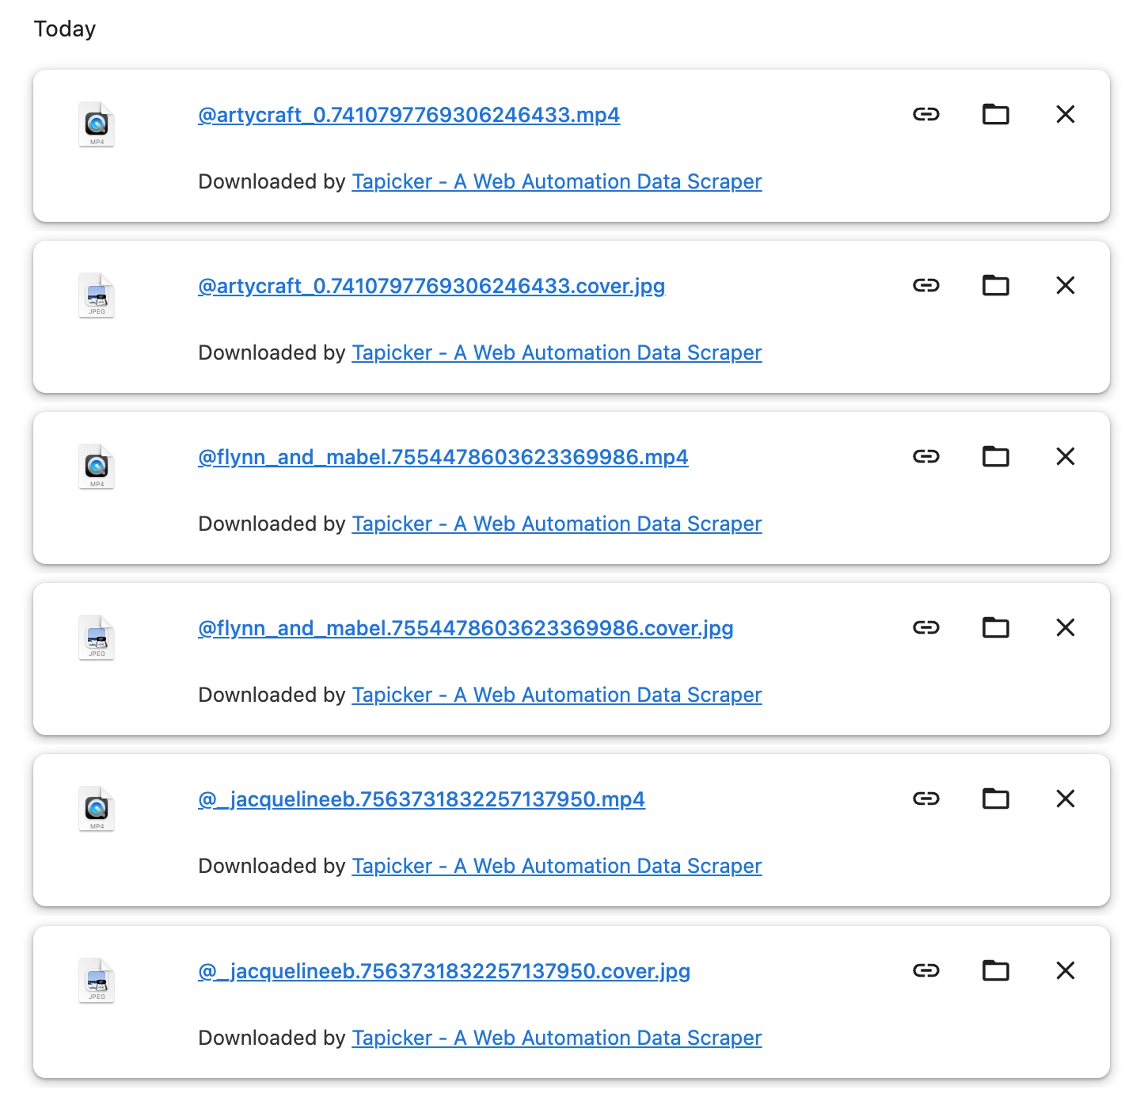
Task: Copy download link for @artycraft_0 cover.jpg
Action: point(925,285)
